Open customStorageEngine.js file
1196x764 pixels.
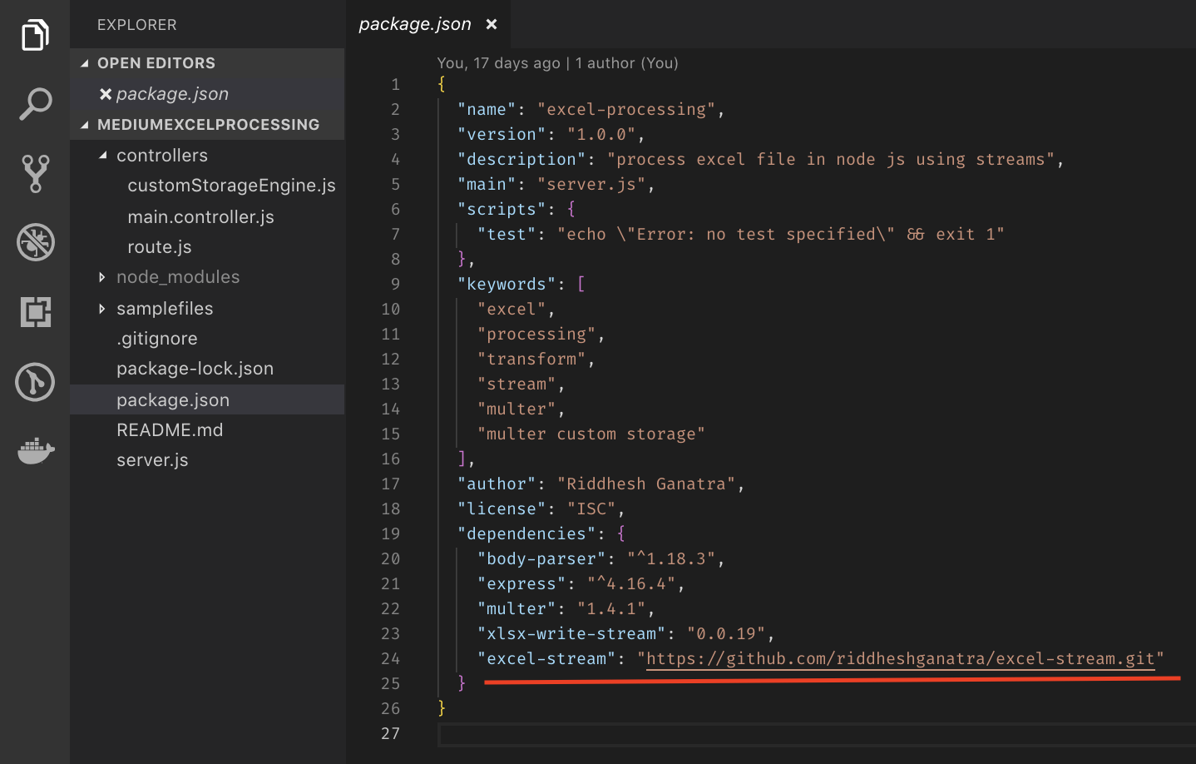point(231,186)
